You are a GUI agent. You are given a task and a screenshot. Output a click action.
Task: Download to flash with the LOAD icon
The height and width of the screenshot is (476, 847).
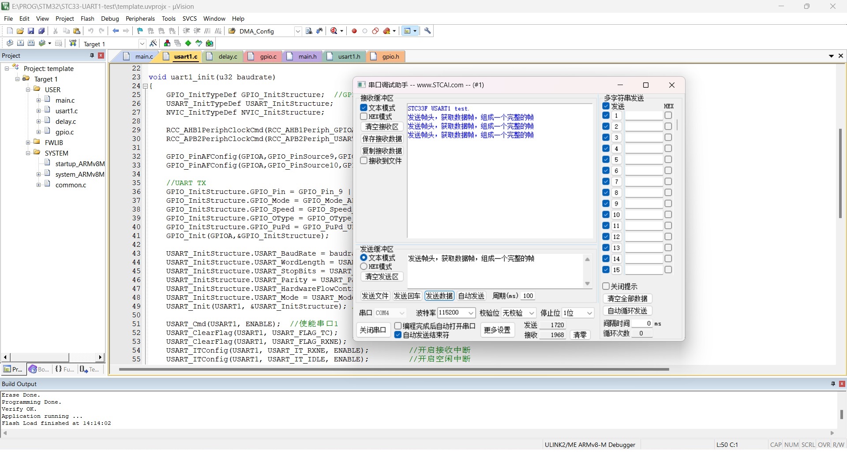point(73,43)
